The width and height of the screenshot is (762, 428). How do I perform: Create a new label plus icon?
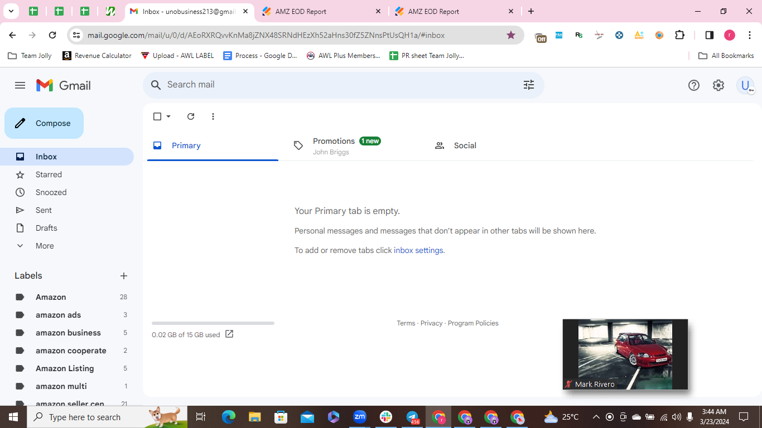point(124,276)
